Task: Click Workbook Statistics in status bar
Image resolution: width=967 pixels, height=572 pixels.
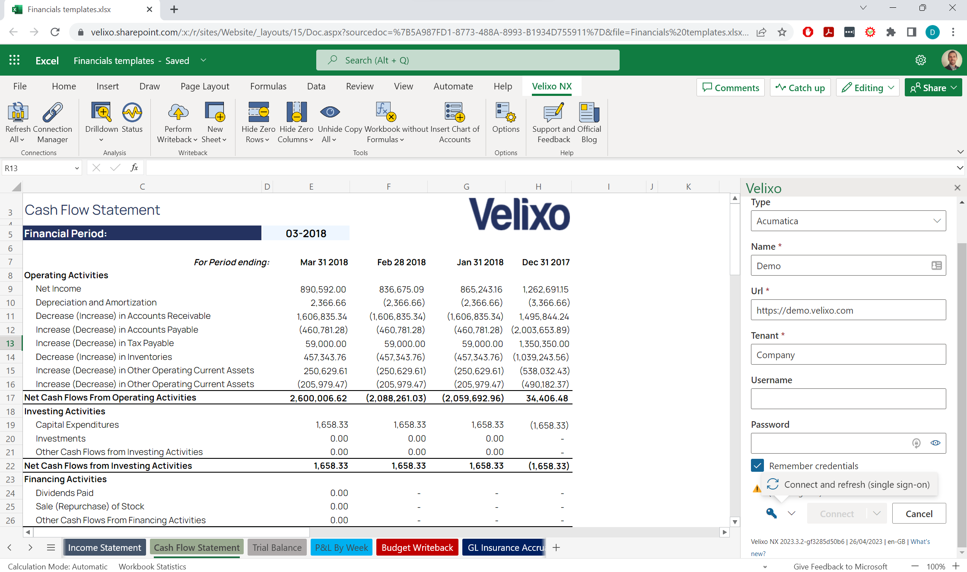Action: [152, 566]
